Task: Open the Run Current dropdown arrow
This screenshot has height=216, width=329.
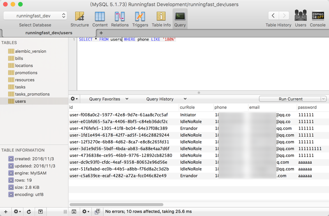Action: (324, 99)
